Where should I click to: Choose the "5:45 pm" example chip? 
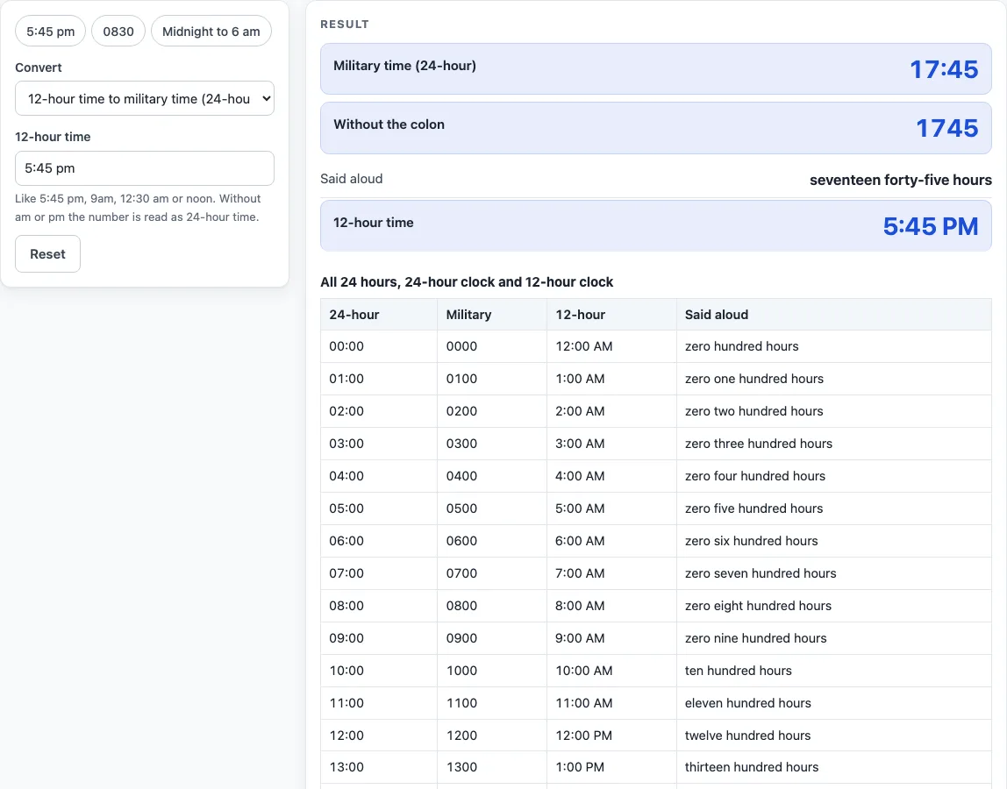pyautogui.click(x=50, y=32)
